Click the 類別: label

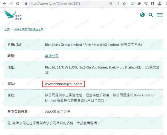11,56
